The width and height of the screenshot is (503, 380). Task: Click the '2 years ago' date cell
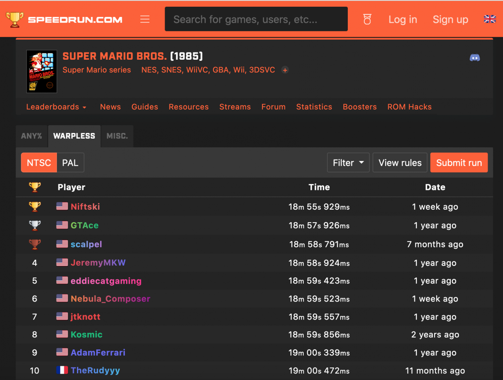[x=435, y=334]
